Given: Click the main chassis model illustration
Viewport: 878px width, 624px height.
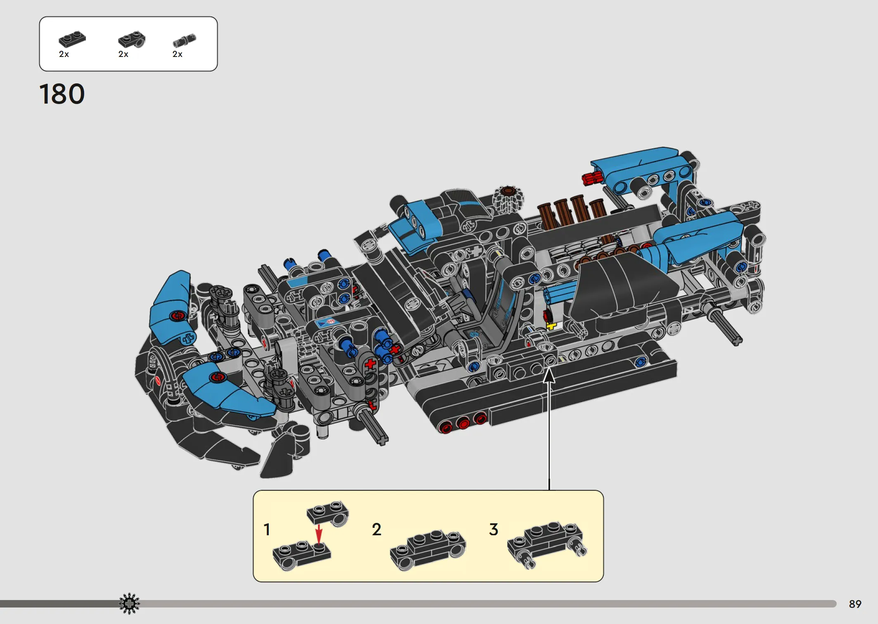Looking at the screenshot, I should tap(450, 312).
